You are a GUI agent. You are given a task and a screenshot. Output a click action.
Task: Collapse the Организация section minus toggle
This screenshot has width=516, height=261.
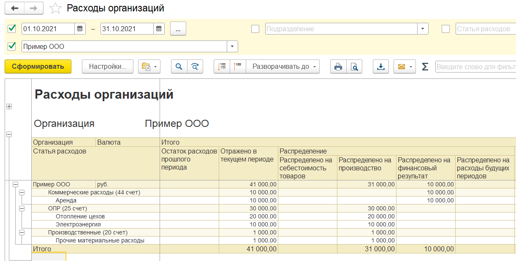[x=9, y=134]
